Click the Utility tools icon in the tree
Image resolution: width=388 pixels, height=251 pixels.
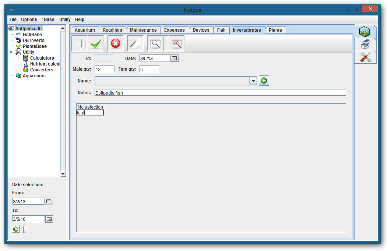[x=18, y=52]
